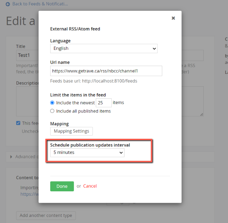
Task: Click the back arrow icon
Action: [x=8, y=4]
